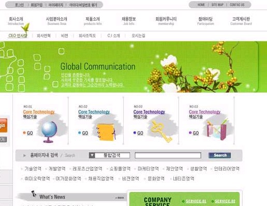
Task: Open the 제품소개 products Info menu
Action: pyautogui.click(x=93, y=21)
